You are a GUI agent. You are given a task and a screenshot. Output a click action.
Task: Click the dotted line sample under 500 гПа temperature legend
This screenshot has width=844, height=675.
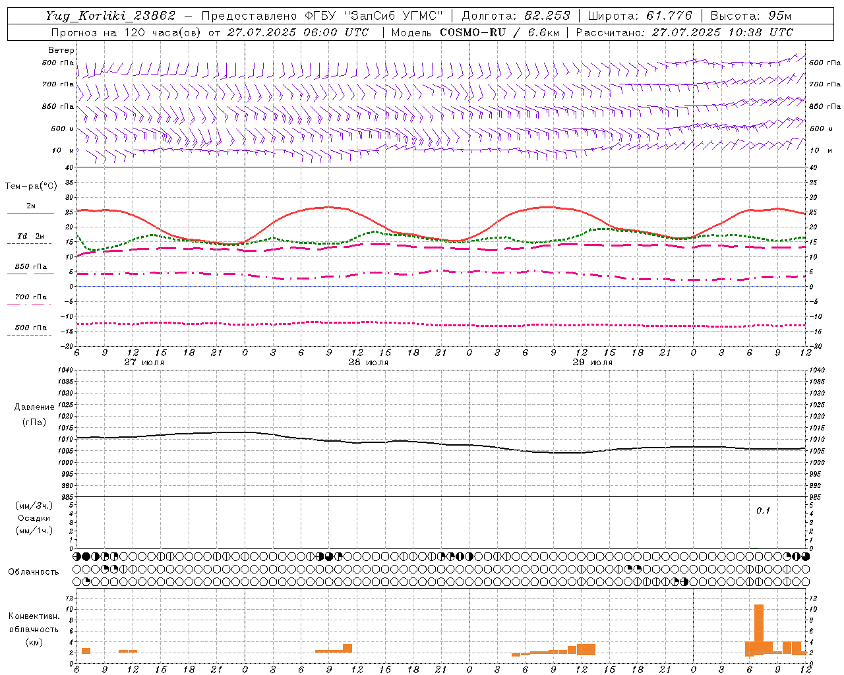point(29,335)
